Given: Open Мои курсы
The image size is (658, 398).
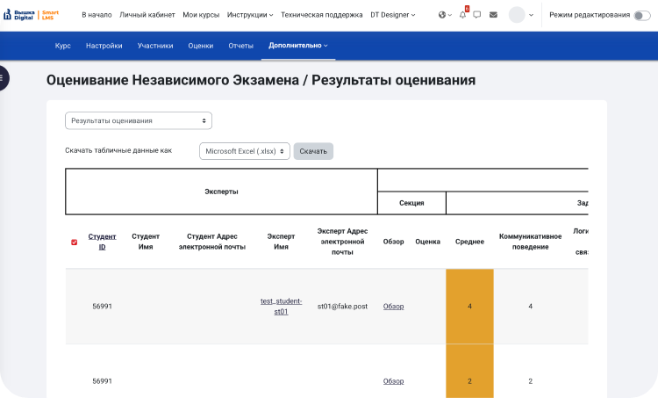Looking at the screenshot, I should click(x=201, y=15).
